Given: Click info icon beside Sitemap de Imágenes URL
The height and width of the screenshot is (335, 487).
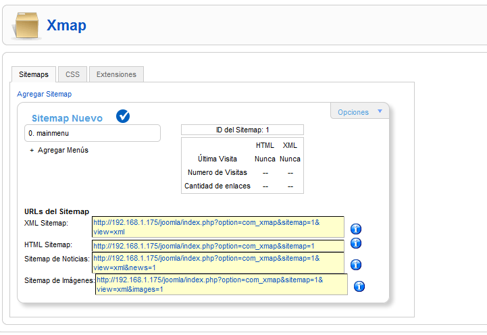Looking at the screenshot, I should [x=359, y=286].
